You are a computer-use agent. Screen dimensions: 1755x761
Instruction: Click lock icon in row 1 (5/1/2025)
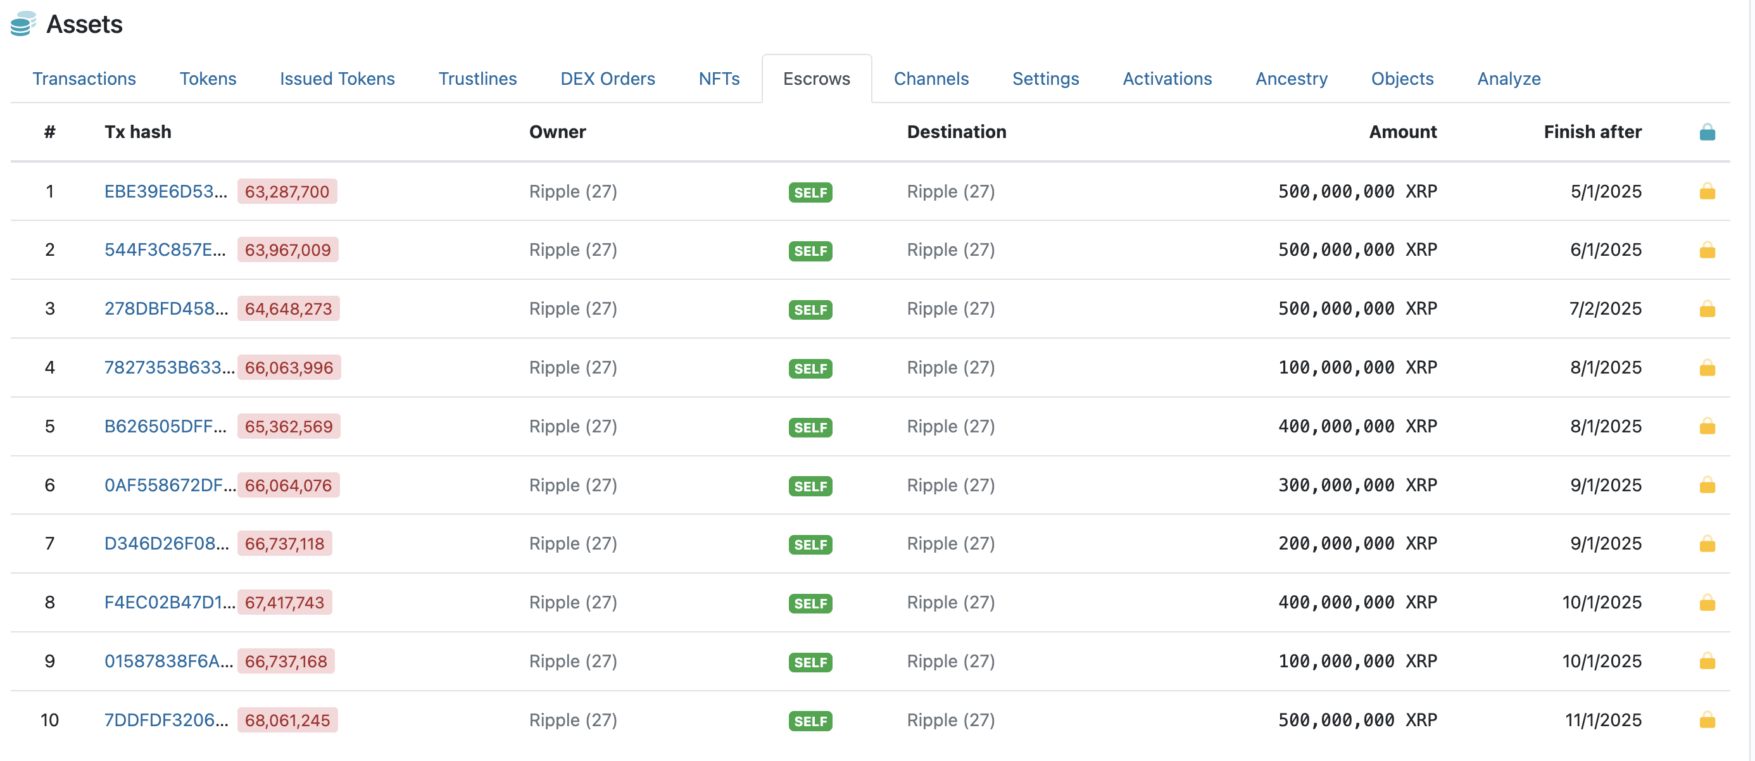pyautogui.click(x=1707, y=191)
